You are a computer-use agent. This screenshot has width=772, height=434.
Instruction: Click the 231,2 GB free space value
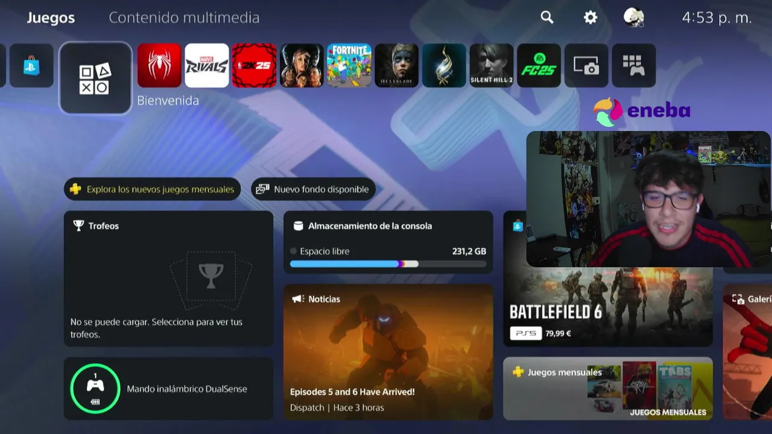tap(469, 251)
